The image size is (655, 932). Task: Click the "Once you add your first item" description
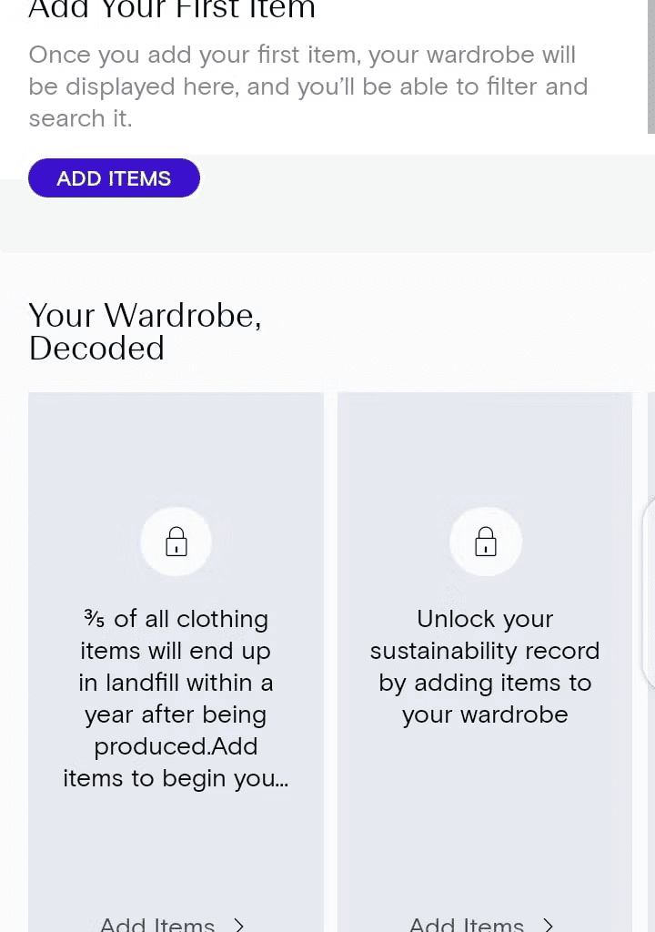click(307, 86)
